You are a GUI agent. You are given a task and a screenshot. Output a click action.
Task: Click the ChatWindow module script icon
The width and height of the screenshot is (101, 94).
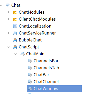click(30, 89)
